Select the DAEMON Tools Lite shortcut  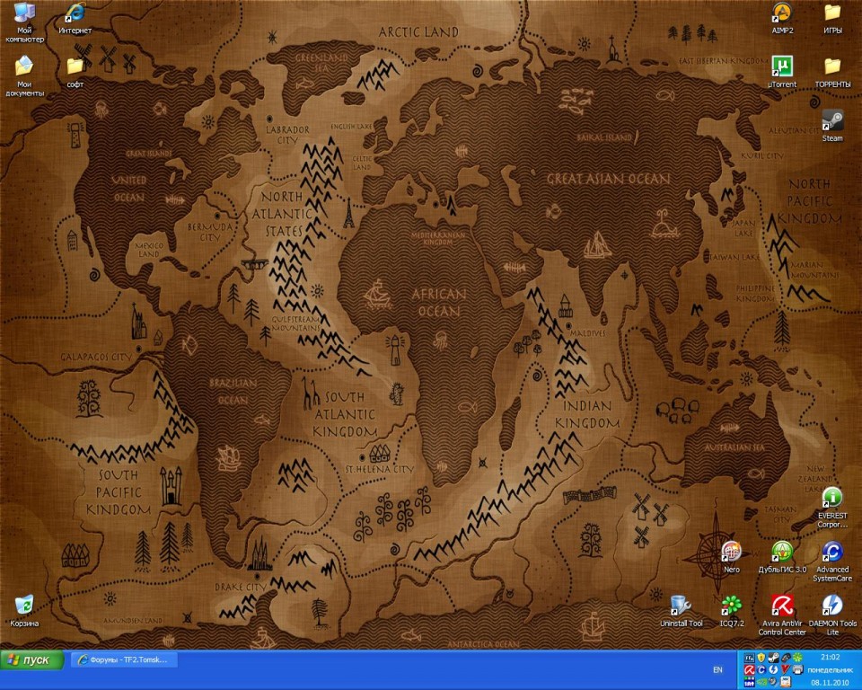click(x=832, y=615)
